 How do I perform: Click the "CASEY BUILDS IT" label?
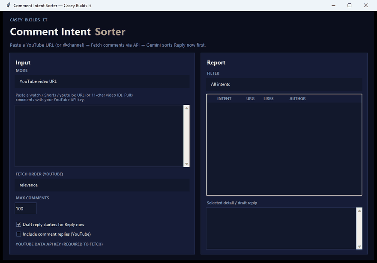tap(29, 20)
